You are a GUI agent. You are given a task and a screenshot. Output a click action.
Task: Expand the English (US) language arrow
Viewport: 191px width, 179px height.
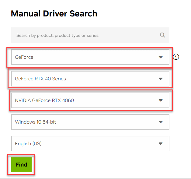point(161,143)
